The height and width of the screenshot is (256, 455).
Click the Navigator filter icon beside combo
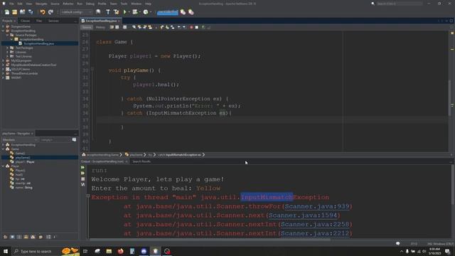tap(74, 139)
